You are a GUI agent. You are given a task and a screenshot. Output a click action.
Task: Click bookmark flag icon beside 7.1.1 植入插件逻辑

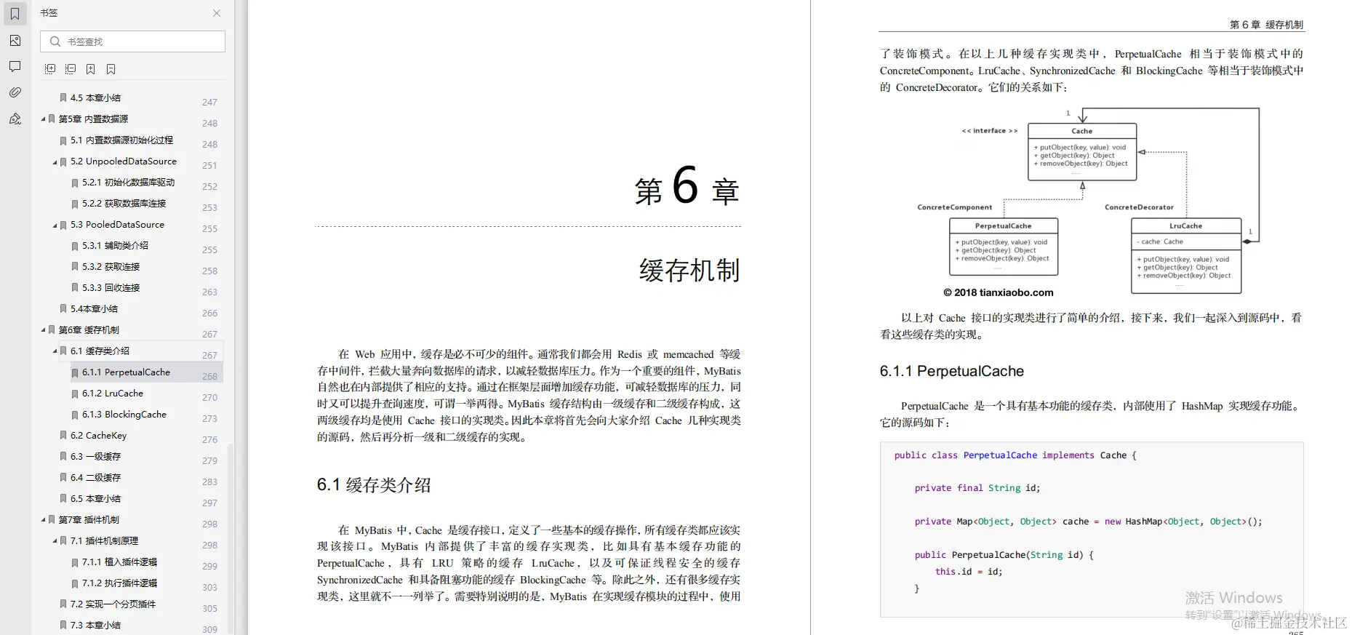pyautogui.click(x=75, y=562)
